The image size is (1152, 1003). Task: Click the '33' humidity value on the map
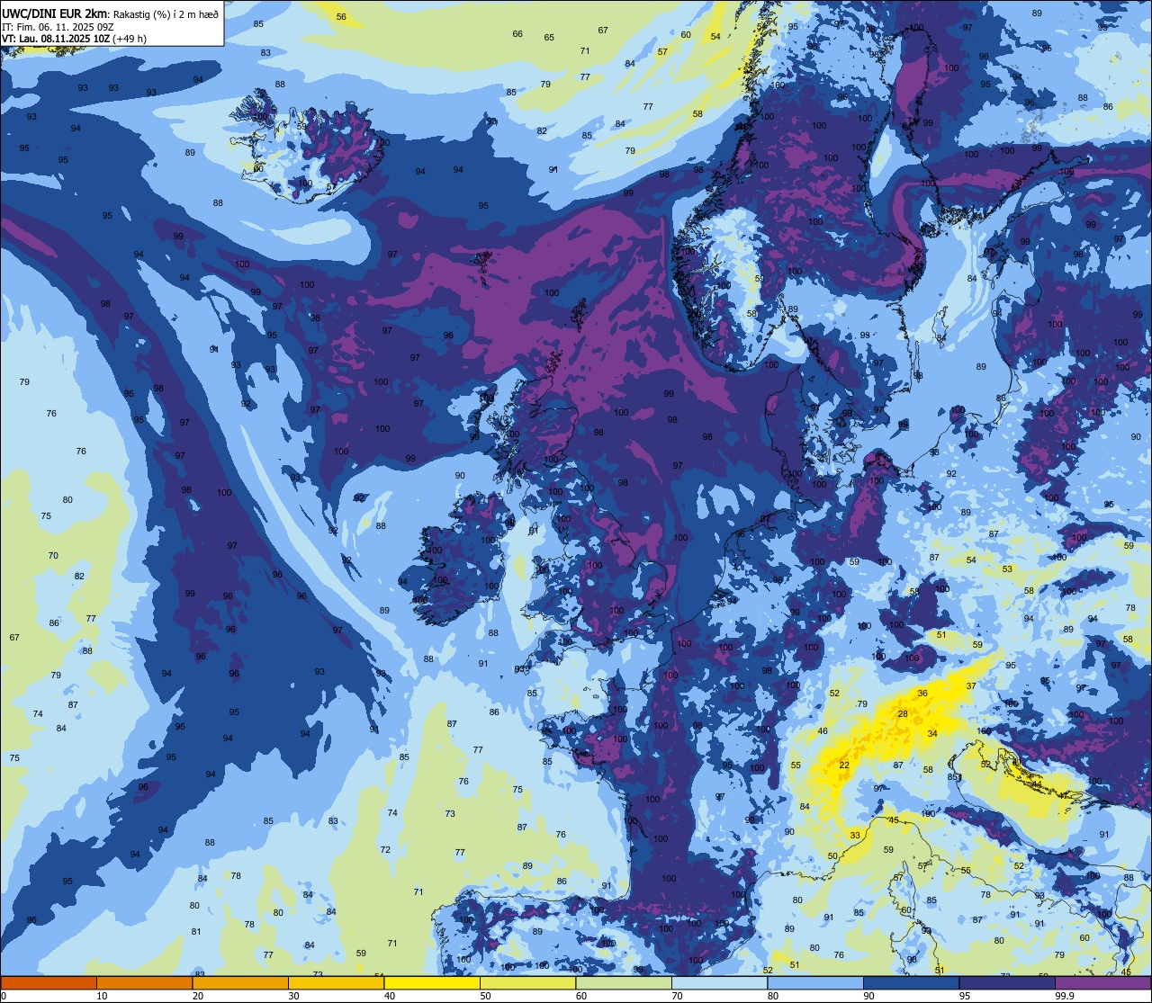(855, 836)
